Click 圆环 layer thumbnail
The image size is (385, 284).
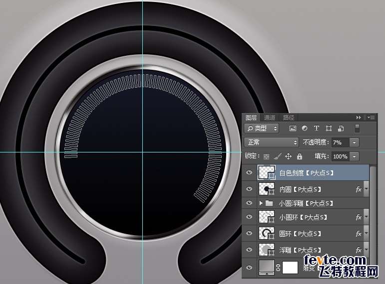click(x=267, y=233)
